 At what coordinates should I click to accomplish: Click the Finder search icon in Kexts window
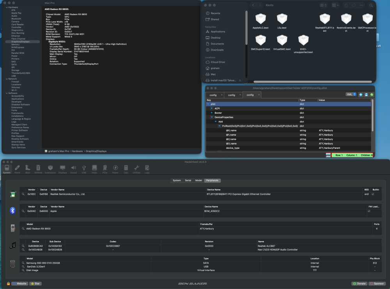(371, 5)
